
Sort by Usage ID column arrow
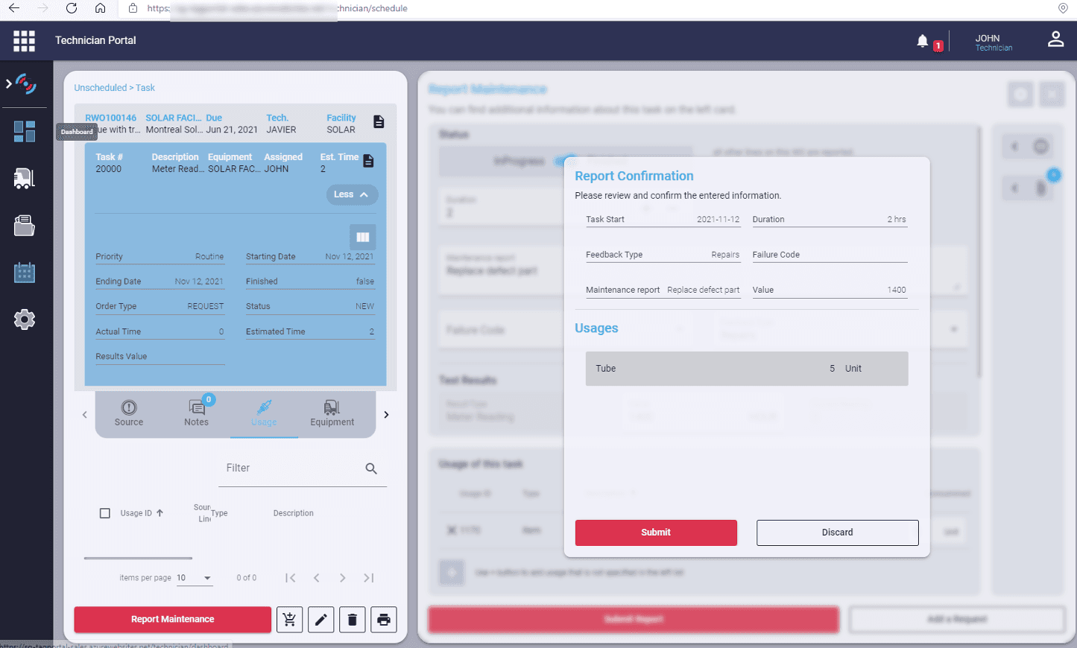click(160, 513)
